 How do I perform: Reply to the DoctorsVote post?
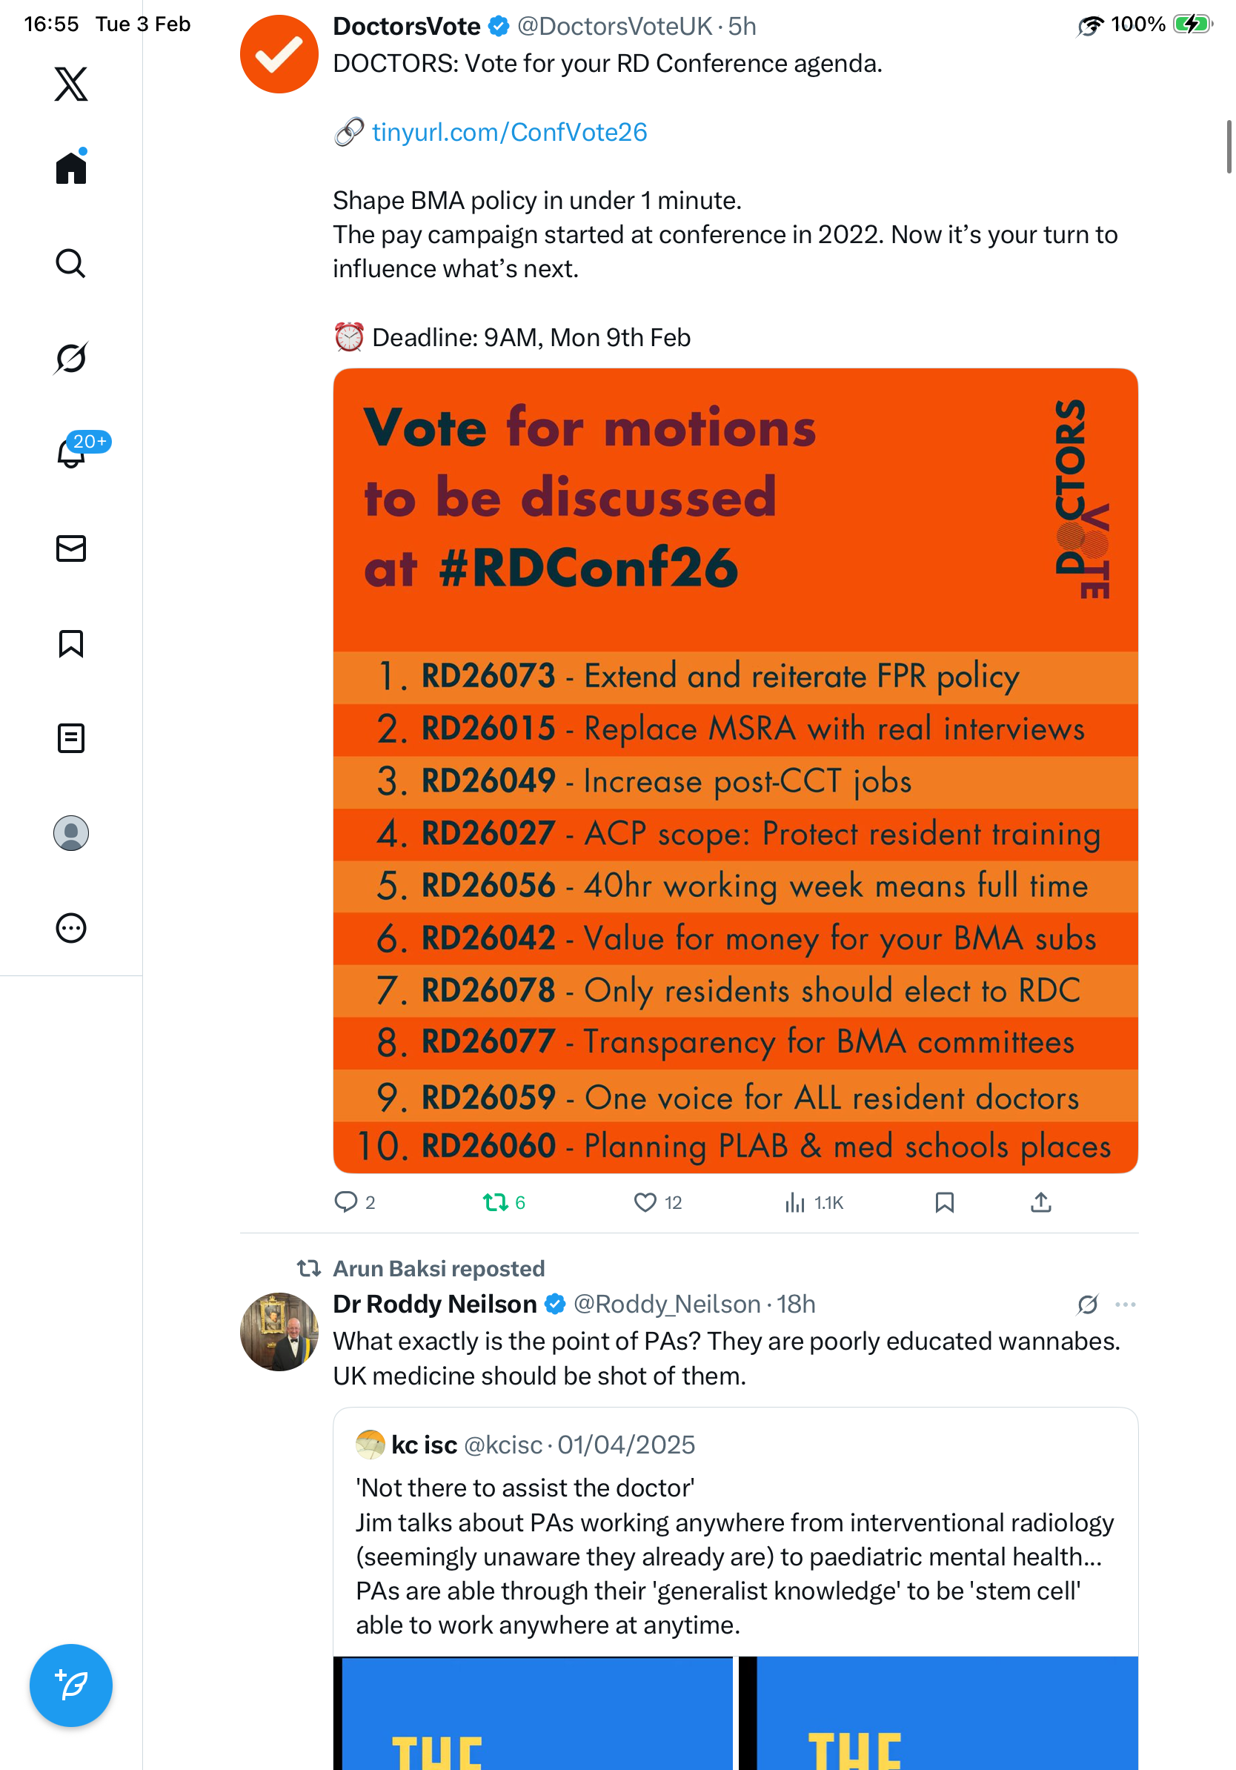[346, 1203]
